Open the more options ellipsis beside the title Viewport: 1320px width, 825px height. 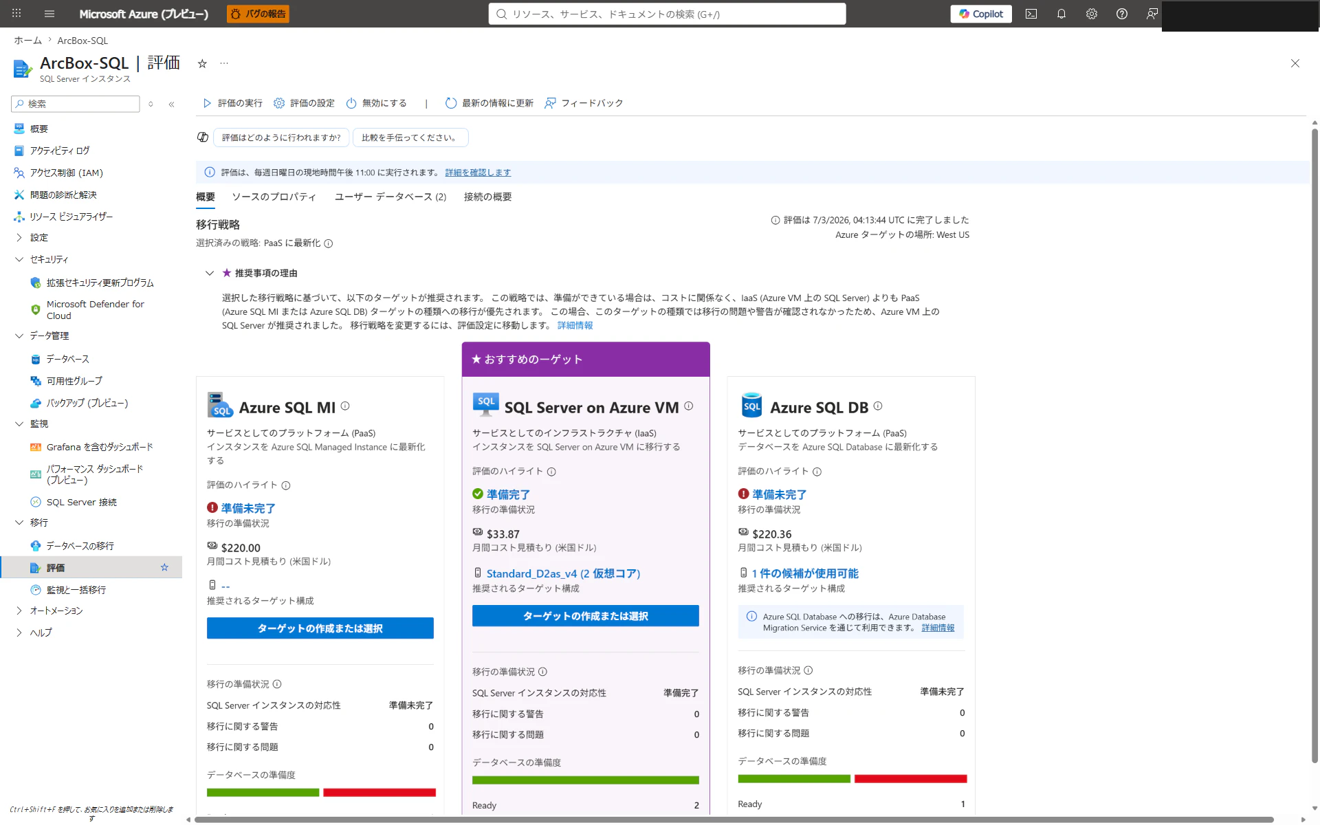coord(224,63)
